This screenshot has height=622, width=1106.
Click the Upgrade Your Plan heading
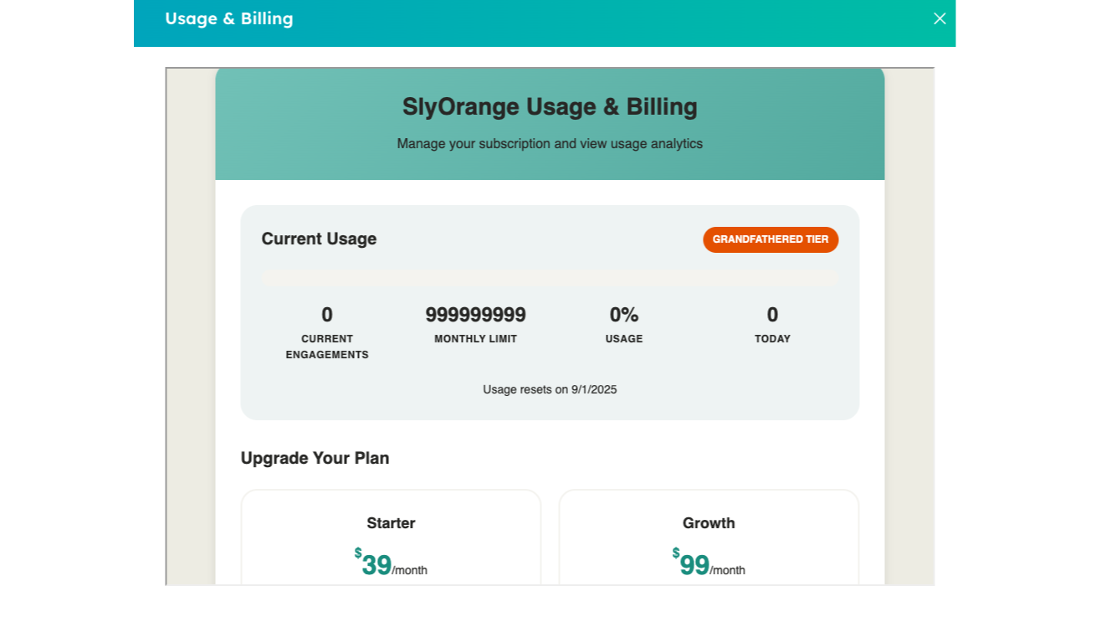tap(315, 458)
